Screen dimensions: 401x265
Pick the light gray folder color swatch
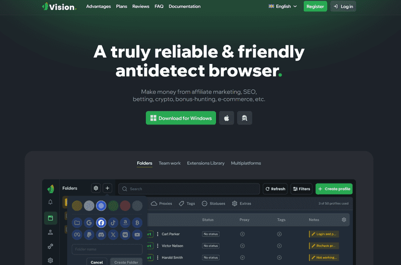(89, 205)
